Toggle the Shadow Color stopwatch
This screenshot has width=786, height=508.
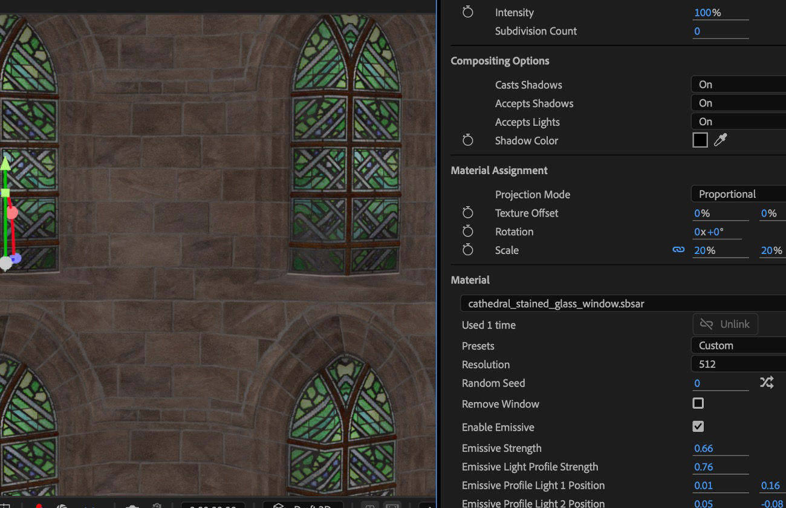[x=467, y=140]
